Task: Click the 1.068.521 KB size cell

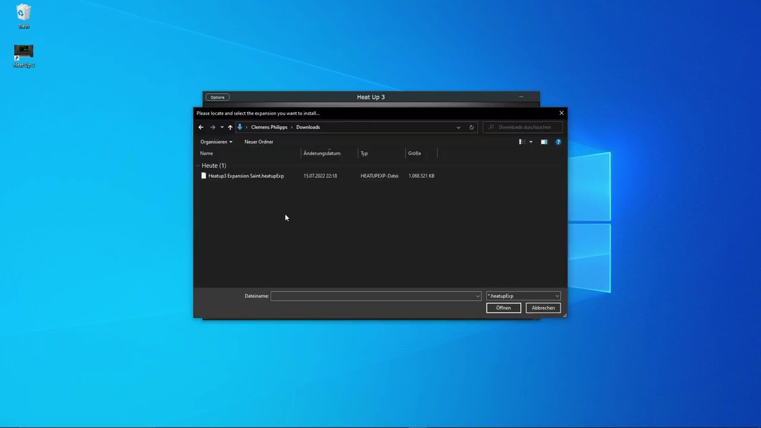Action: [x=422, y=176]
